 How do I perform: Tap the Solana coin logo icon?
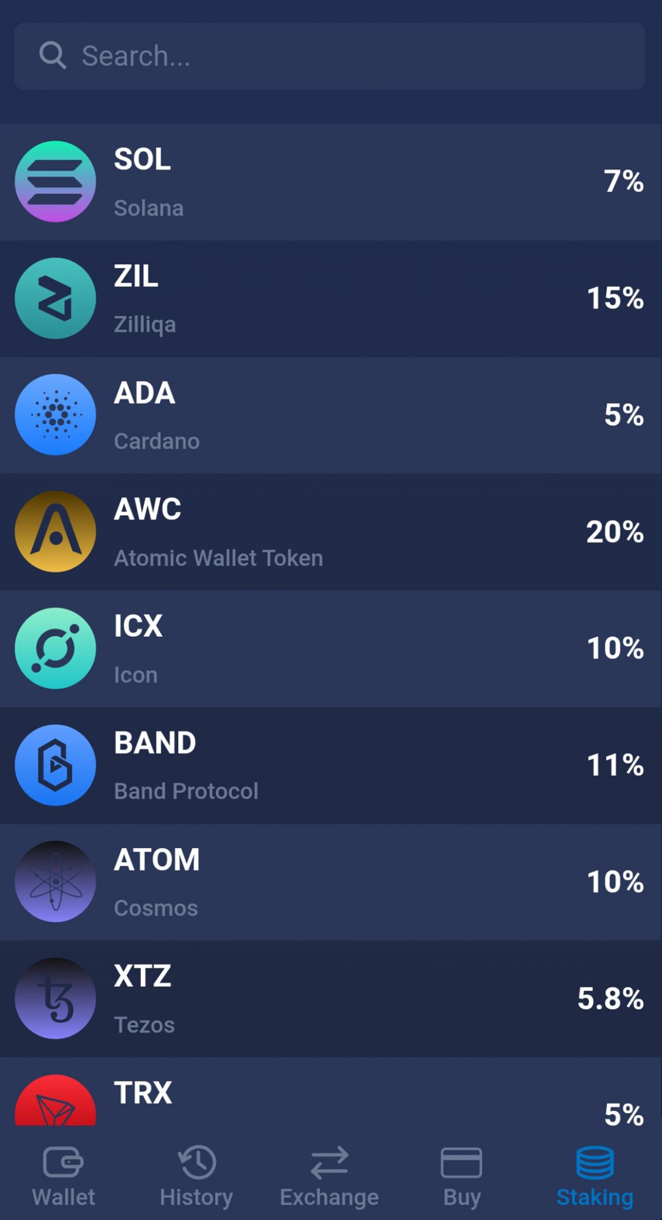point(56,182)
